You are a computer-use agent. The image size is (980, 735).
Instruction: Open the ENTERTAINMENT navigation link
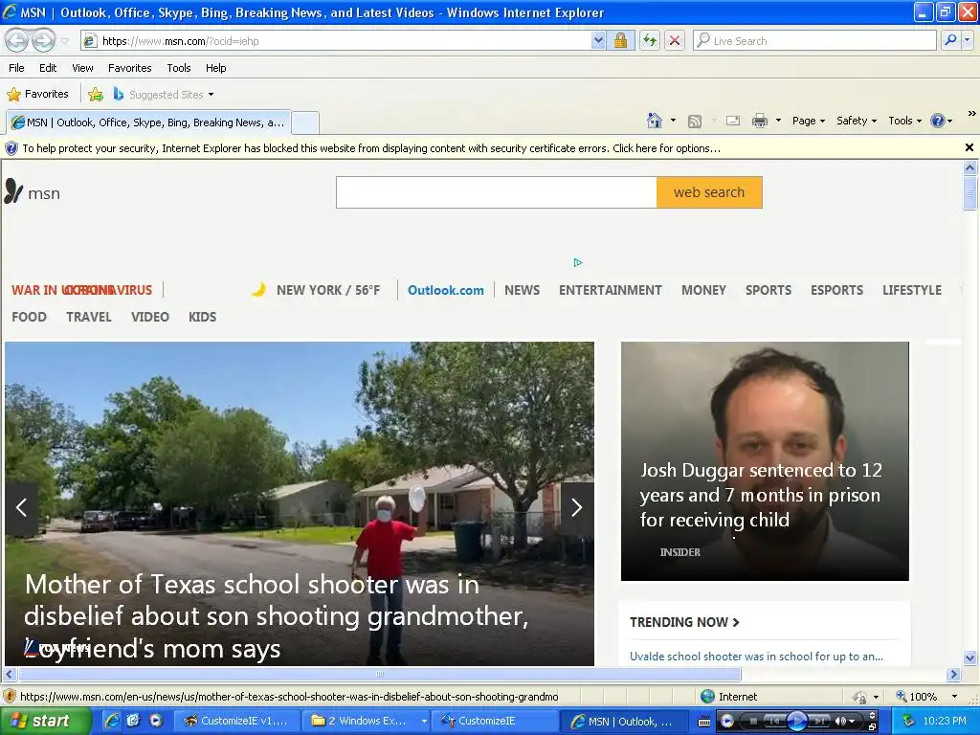610,291
